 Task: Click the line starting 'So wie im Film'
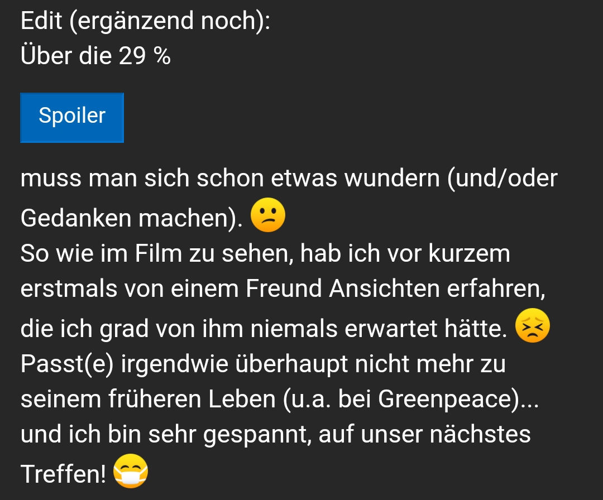[x=265, y=254]
